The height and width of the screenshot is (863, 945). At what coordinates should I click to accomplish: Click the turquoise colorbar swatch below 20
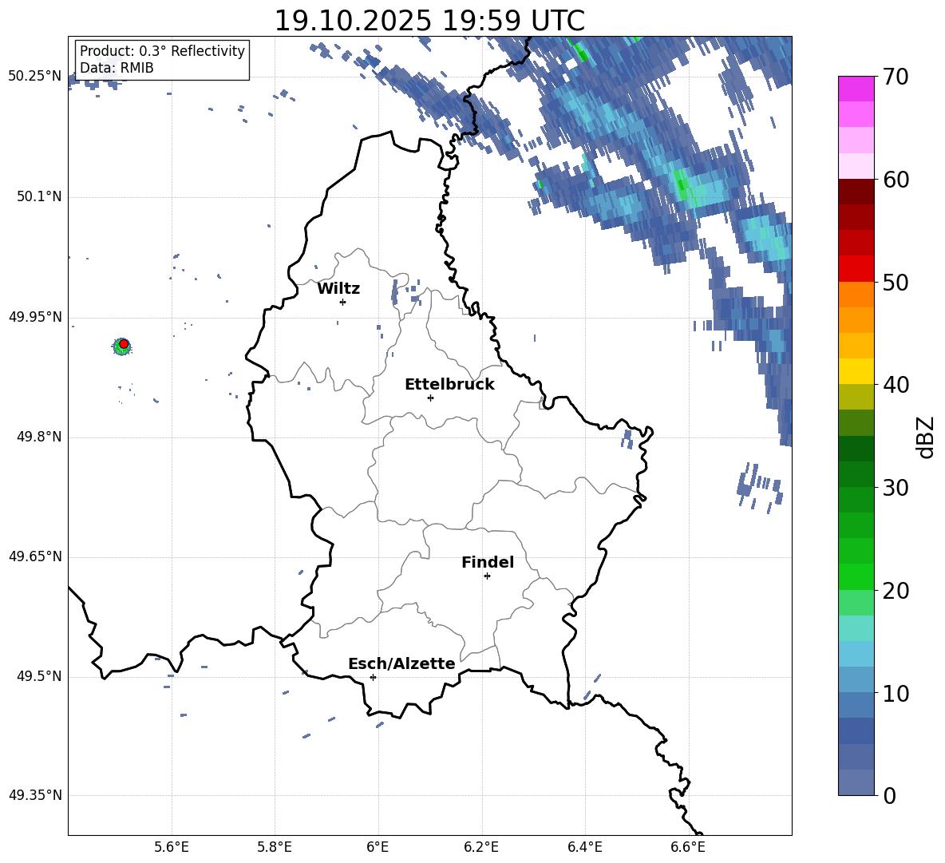856,628
